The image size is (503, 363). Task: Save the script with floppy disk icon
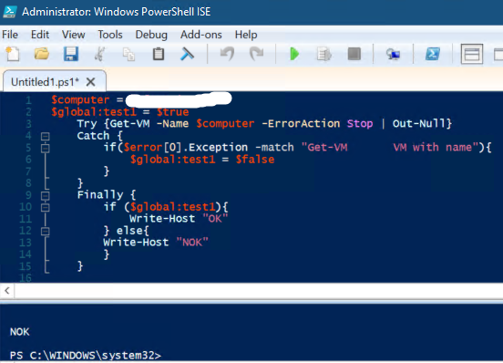(x=70, y=54)
